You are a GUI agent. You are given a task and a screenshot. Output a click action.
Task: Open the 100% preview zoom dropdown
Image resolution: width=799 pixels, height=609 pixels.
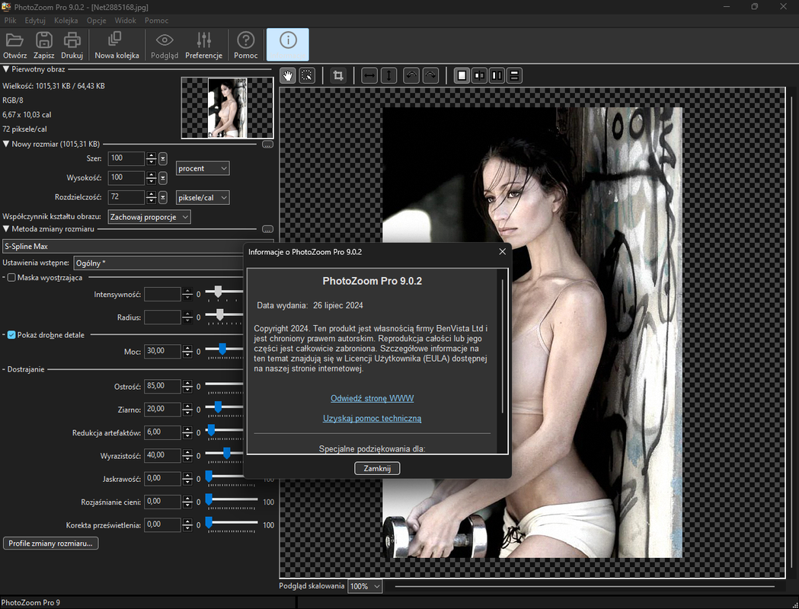pyautogui.click(x=365, y=587)
